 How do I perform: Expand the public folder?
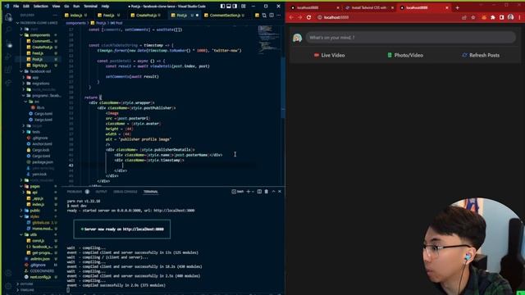[x=34, y=211]
